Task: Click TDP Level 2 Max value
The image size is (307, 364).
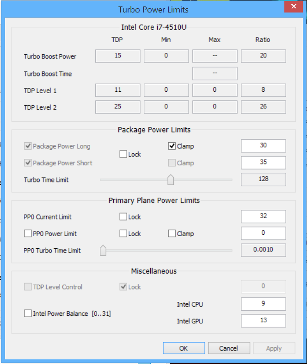Action: tap(215, 107)
